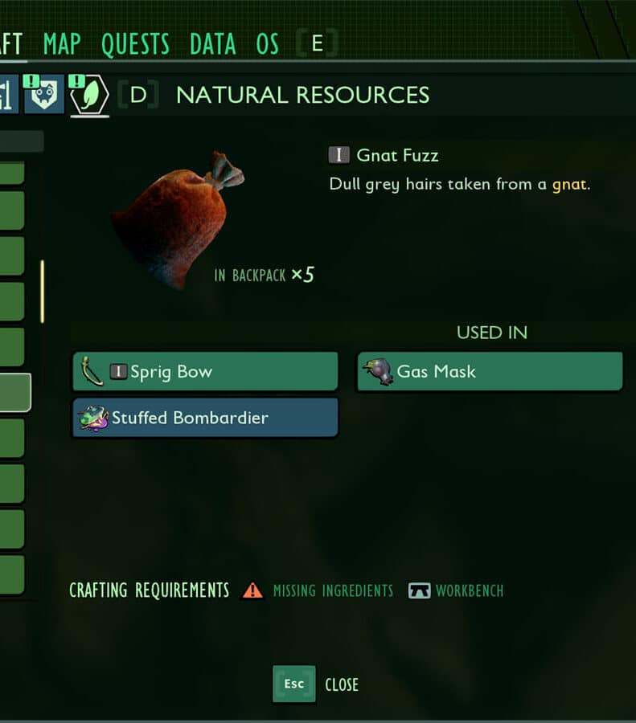
Task: Open the DATA tab
Action: click(213, 44)
